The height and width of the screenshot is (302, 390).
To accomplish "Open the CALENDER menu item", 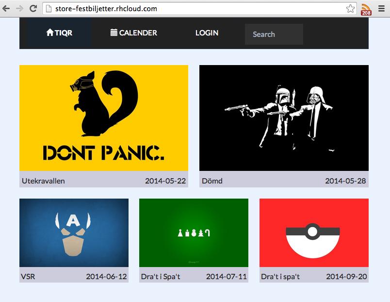I will coord(133,33).
